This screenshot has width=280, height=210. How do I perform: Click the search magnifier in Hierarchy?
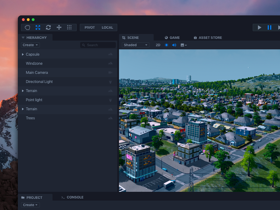83,45
